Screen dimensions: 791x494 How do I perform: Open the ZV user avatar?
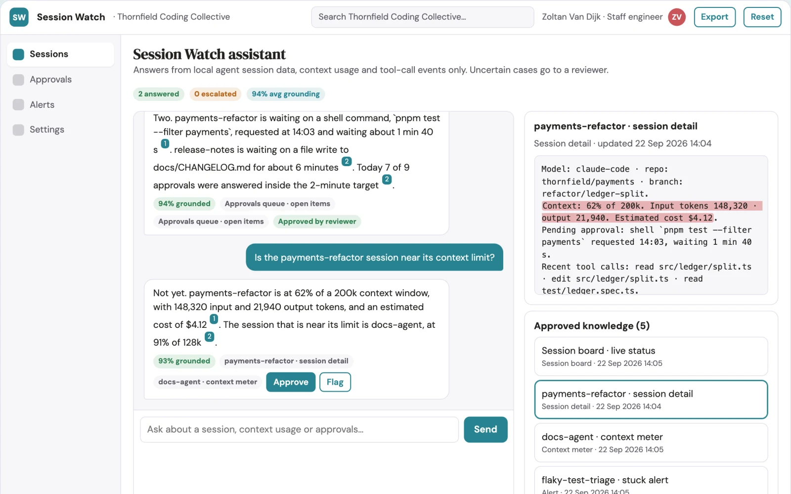point(676,17)
